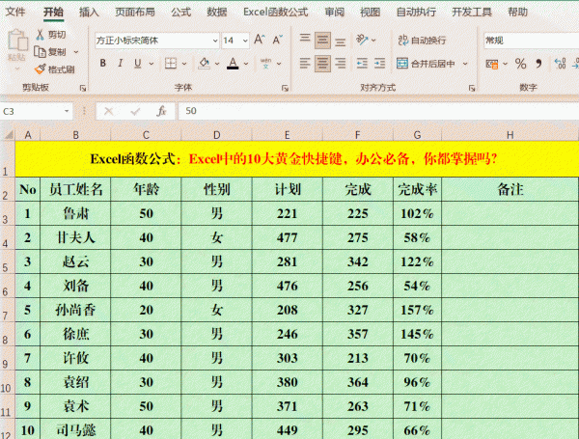The width and height of the screenshot is (579, 439).
Task: Align text right horizontally
Action: click(341, 64)
